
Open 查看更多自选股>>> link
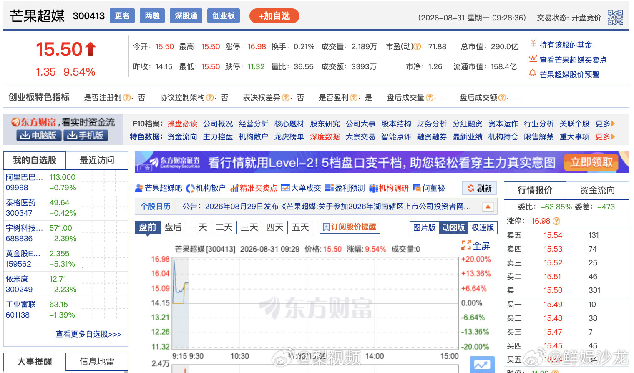click(x=88, y=334)
